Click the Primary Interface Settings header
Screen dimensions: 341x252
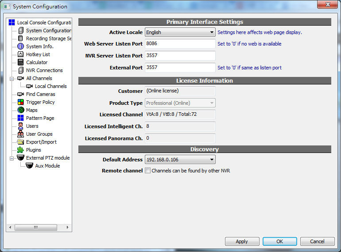point(205,22)
